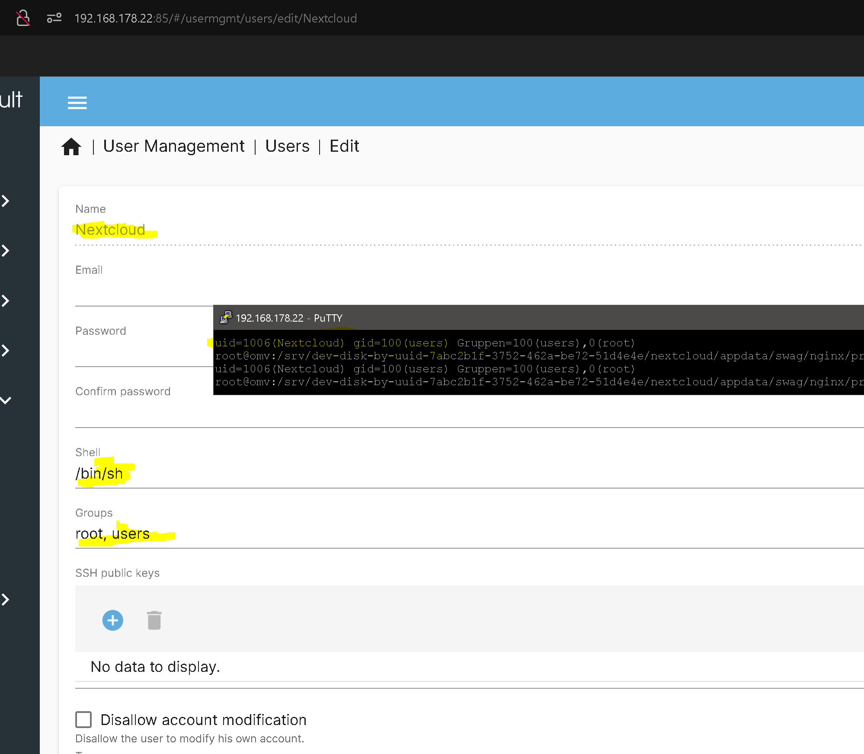
Task: Go to User Management breadcrumb
Action: (x=174, y=147)
